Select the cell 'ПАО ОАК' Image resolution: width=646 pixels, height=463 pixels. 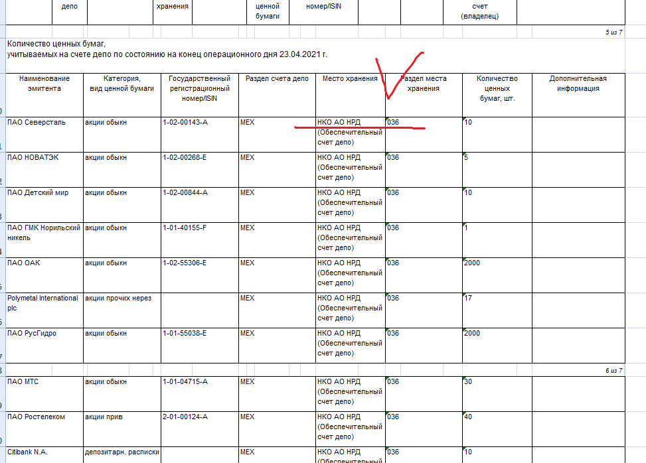point(44,275)
